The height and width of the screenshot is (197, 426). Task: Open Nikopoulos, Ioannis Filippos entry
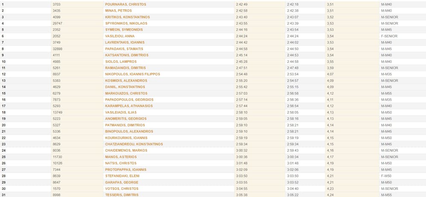tap(132, 74)
